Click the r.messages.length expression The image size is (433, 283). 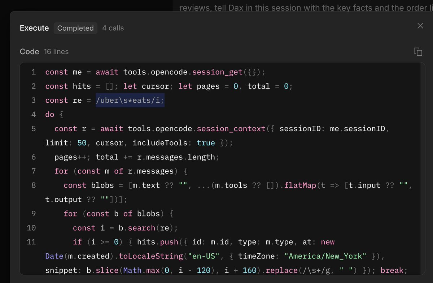click(176, 157)
